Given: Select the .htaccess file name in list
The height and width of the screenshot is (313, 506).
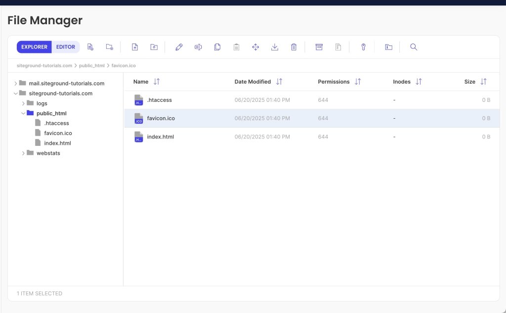Looking at the screenshot, I should [x=160, y=100].
